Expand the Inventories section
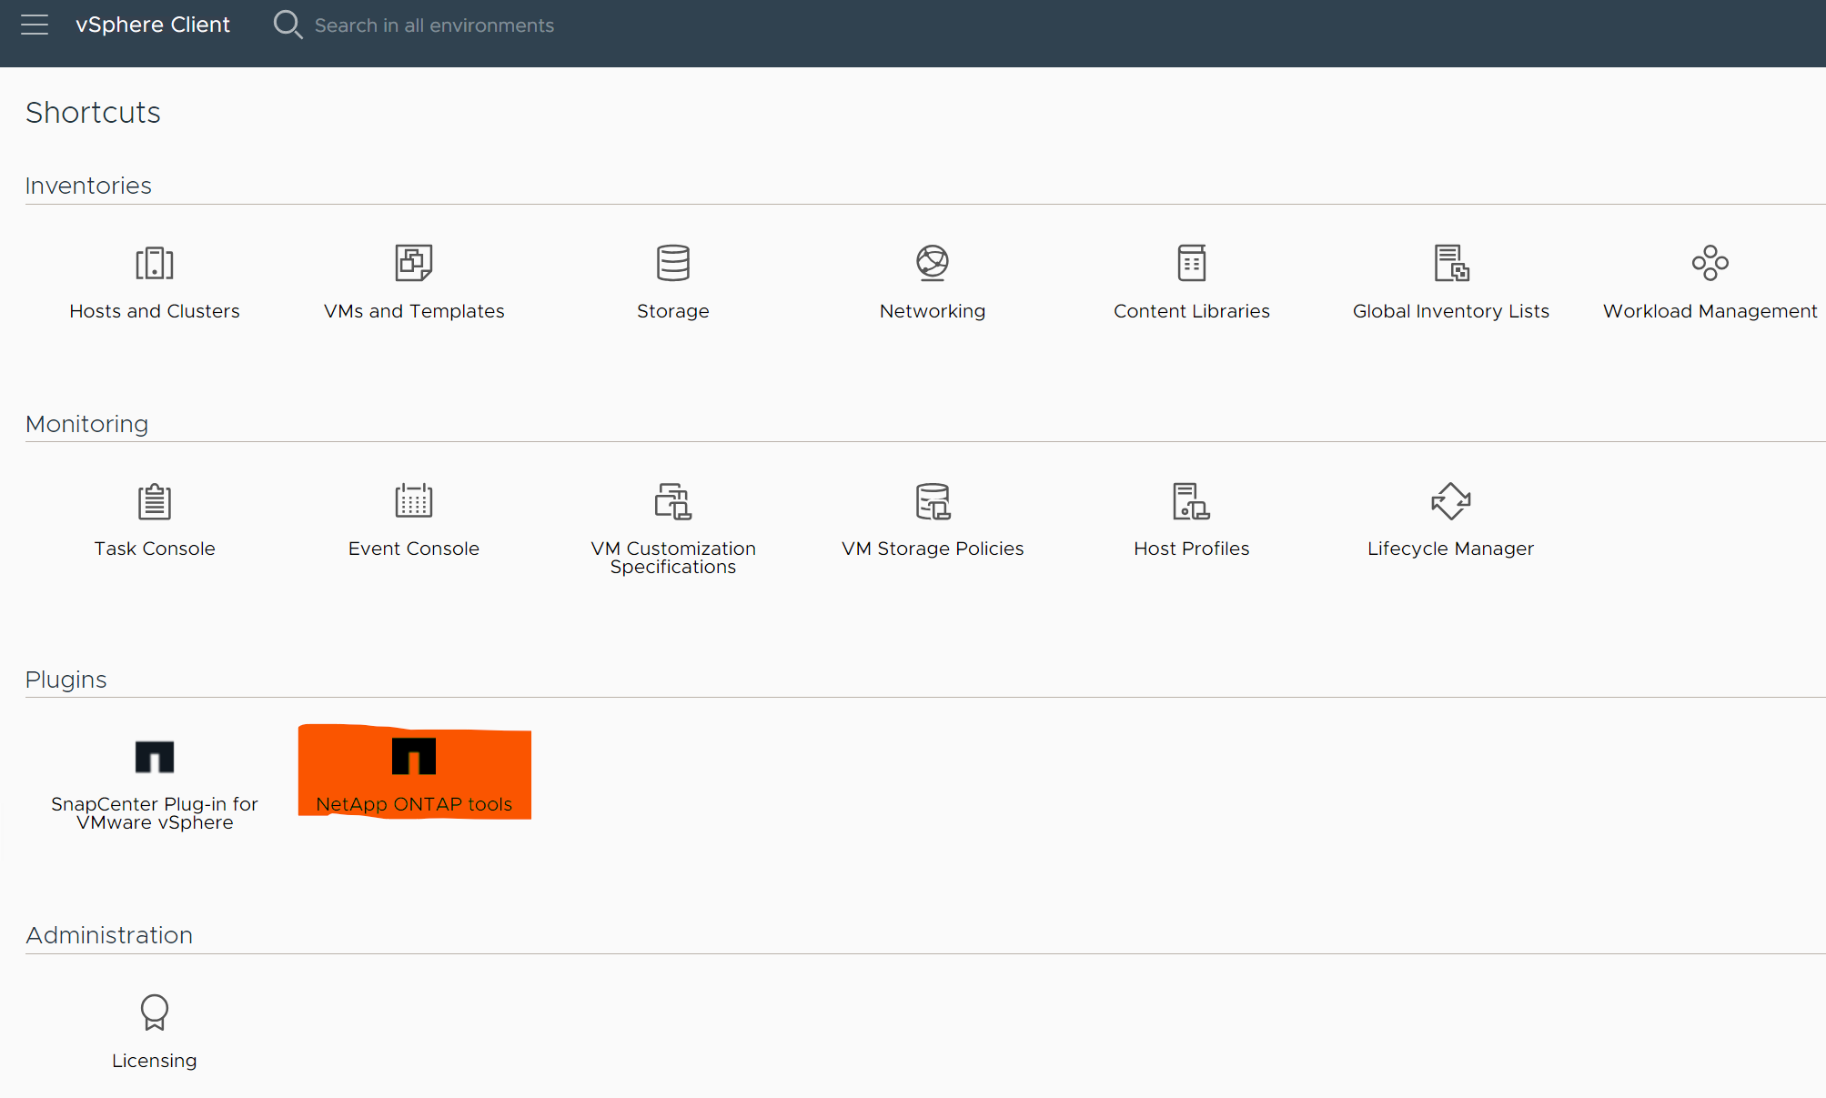1826x1098 pixels. pyautogui.click(x=88, y=184)
